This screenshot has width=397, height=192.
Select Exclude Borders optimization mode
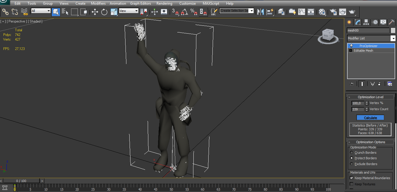[x=352, y=164]
